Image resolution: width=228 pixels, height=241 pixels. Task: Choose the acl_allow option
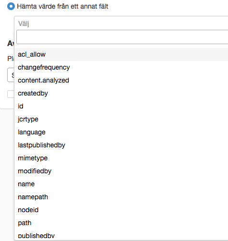(x=121, y=54)
